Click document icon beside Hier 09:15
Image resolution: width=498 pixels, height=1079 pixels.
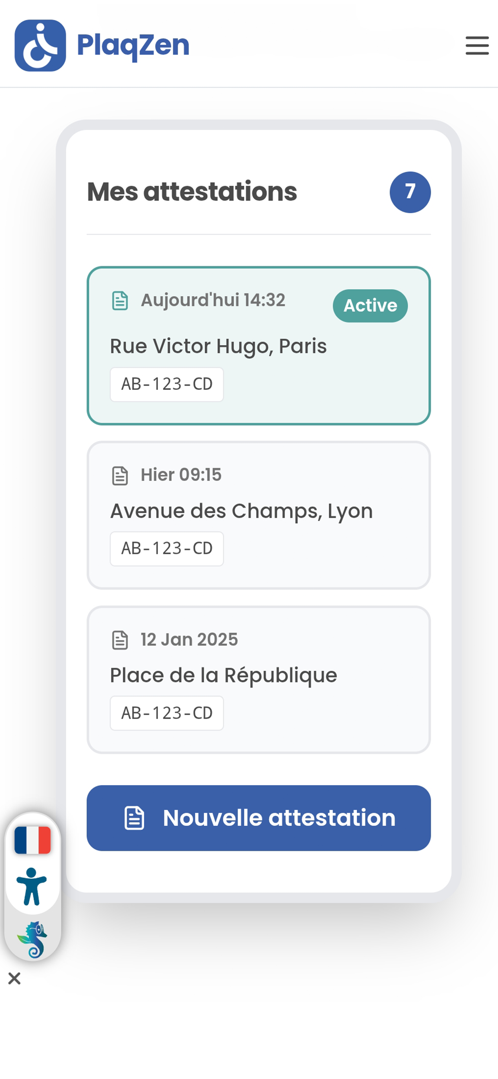click(x=120, y=476)
